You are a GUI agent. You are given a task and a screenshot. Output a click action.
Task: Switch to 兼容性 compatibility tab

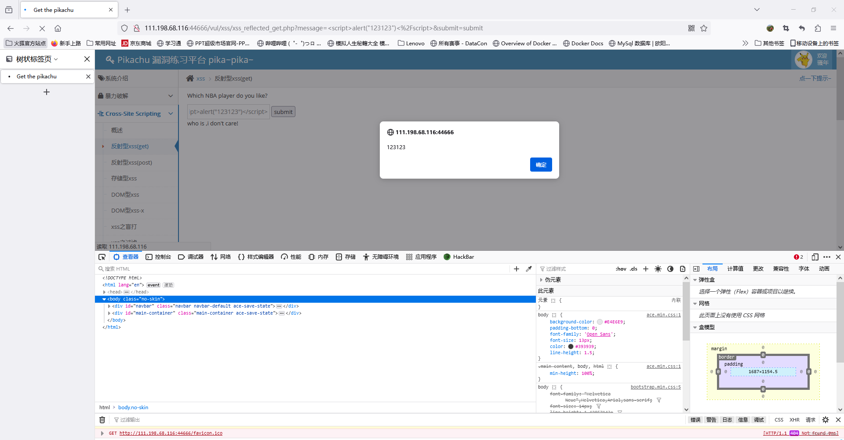tap(781, 269)
